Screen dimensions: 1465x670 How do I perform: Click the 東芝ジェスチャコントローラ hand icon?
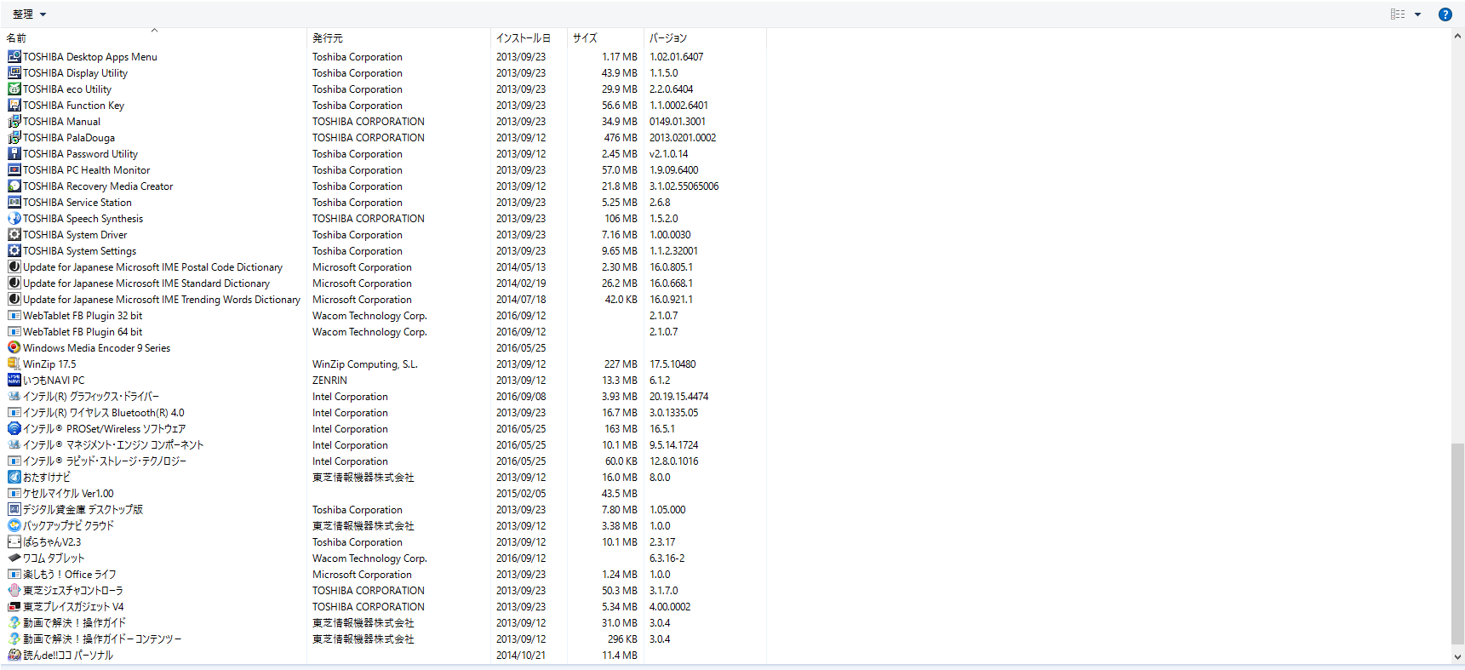coord(14,591)
